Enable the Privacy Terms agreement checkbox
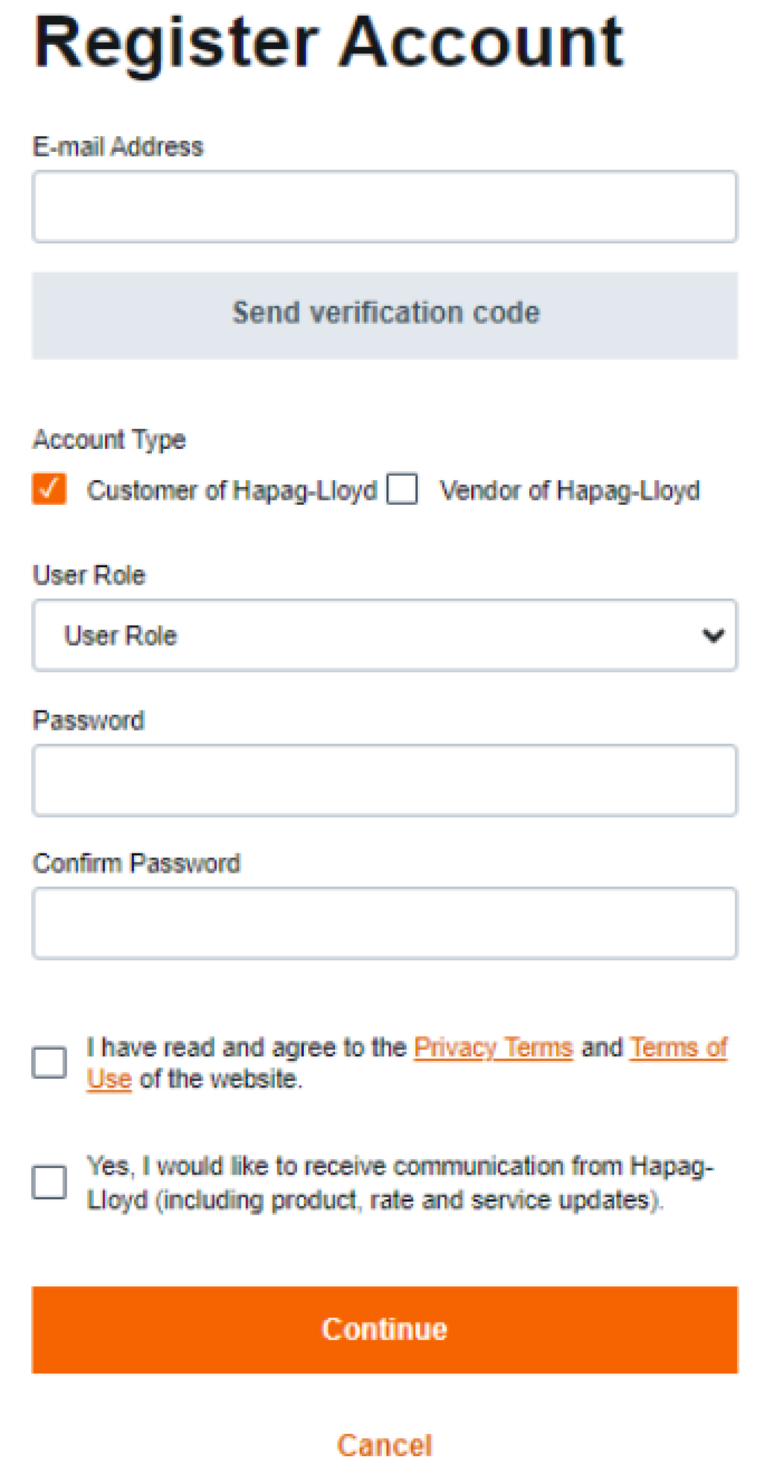Image resolution: width=784 pixels, height=1483 pixels. 48,1063
